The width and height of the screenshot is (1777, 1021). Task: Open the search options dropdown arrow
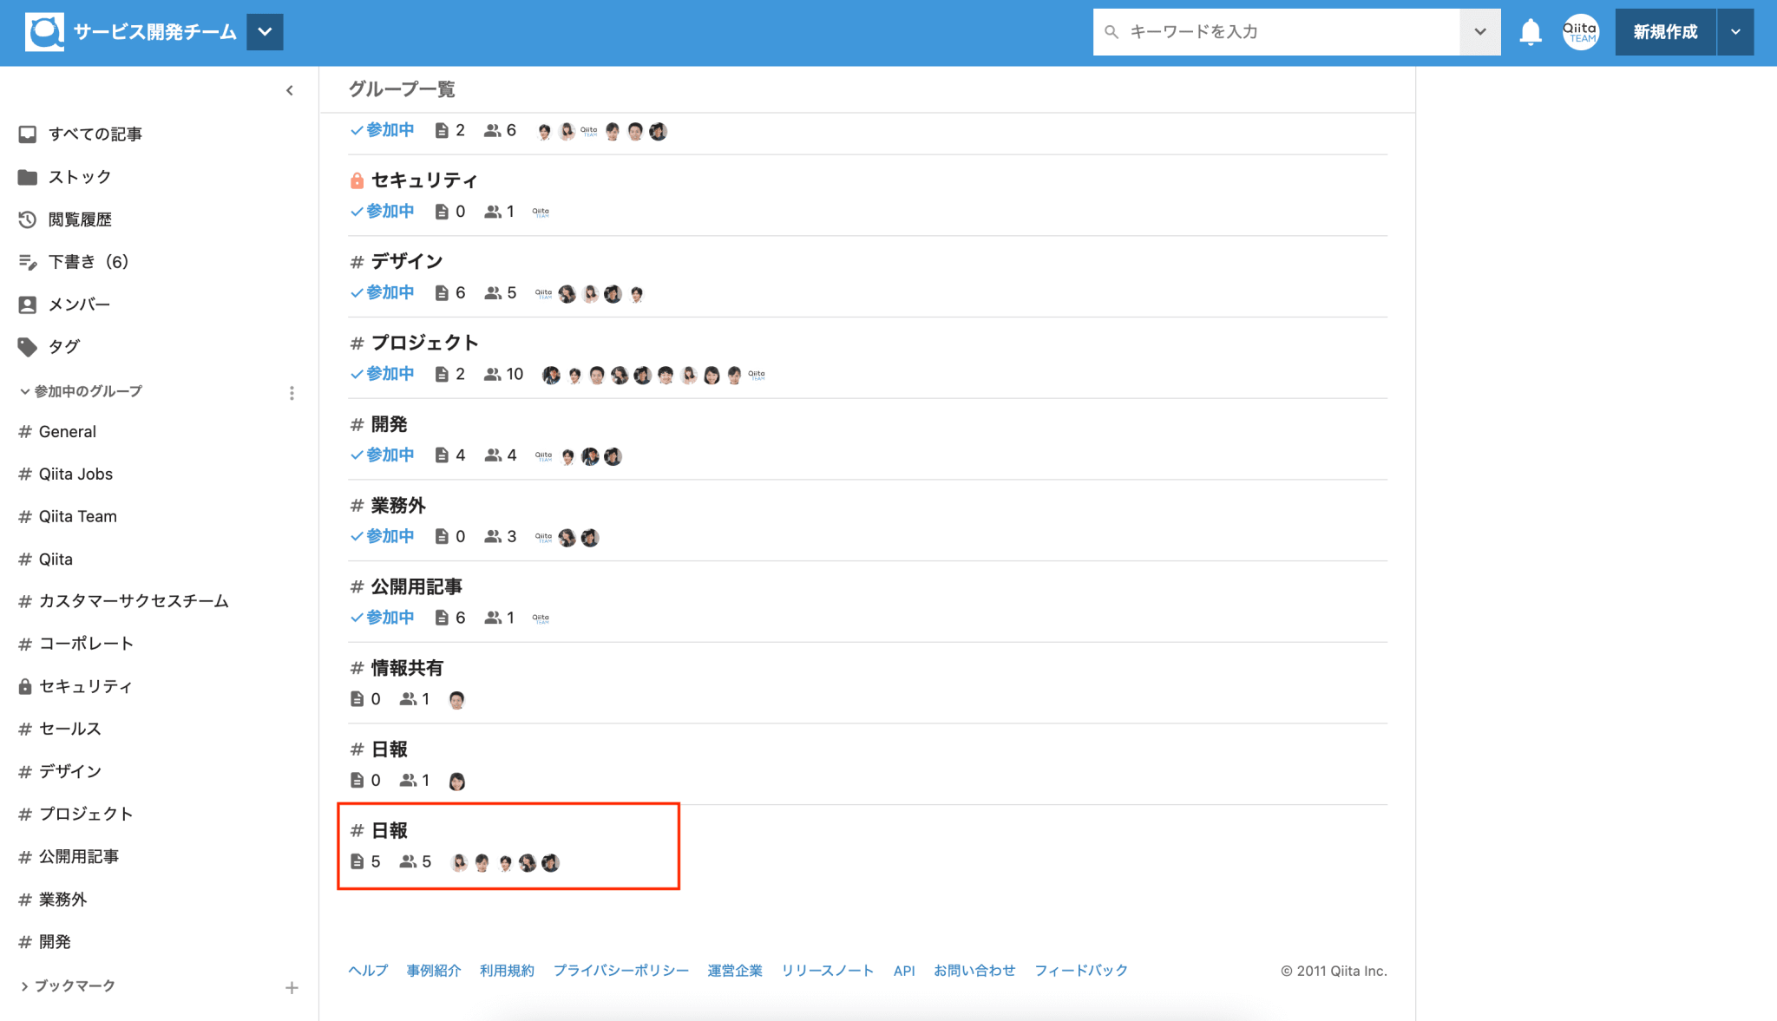(1479, 32)
